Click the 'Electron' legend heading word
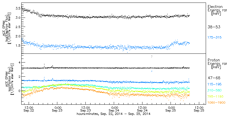Viewport: 227px width, 116px height. [215, 7]
